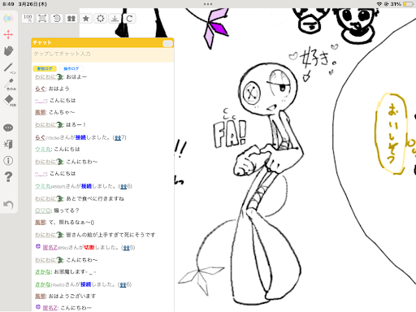Image resolution: width=416 pixels, height=312 pixels.
Task: Click user わにわに in the はろー！ message
Action: coord(49,125)
